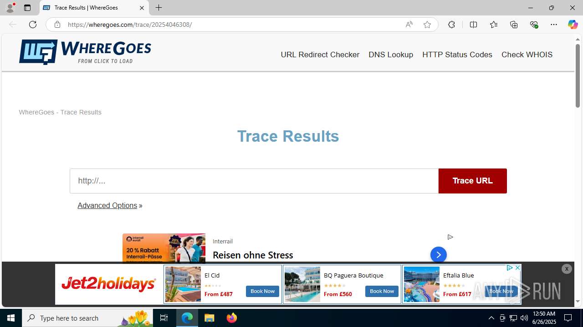This screenshot has height=327, width=583.
Task: Open the notification center
Action: click(x=568, y=318)
